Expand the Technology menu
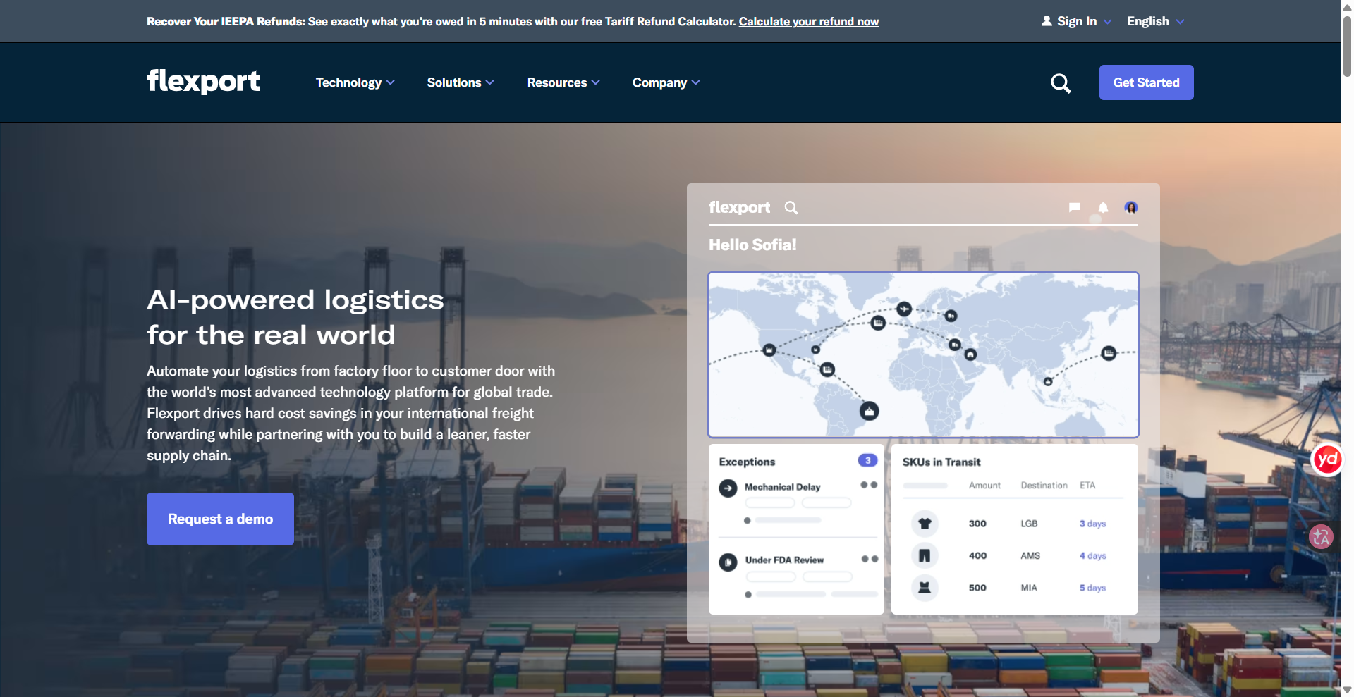Screen dimensions: 1354x697 pos(355,82)
